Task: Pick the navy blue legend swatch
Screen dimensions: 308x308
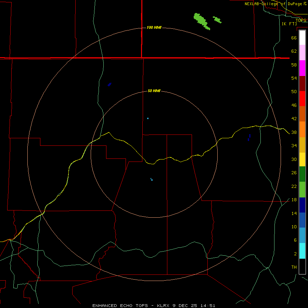Action: 302,205
